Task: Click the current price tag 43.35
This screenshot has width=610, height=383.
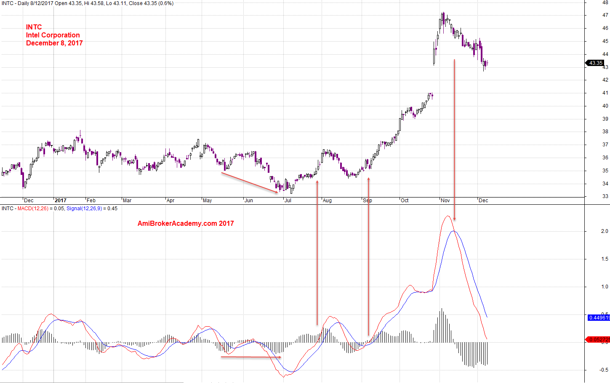Action: [x=595, y=63]
